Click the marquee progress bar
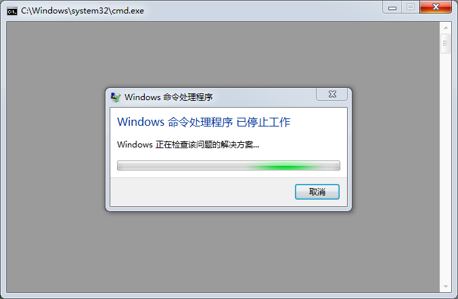 pyautogui.click(x=229, y=165)
